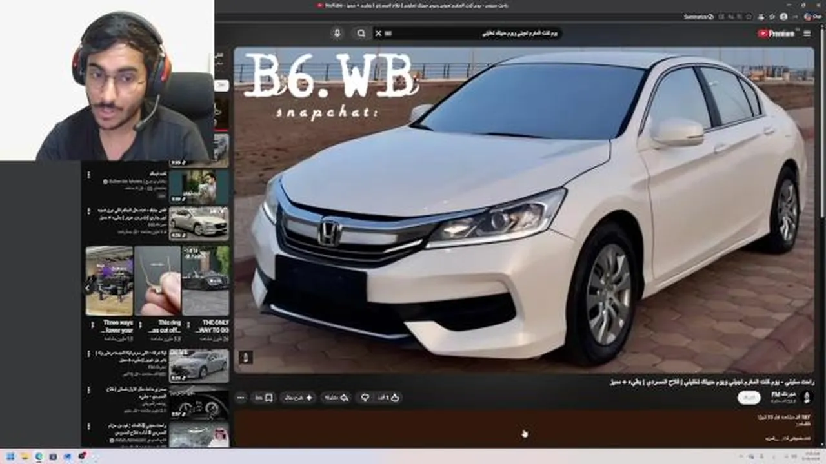Screen dimensions: 826x464
Task: Click the video player showing white Honda
Action: click(x=524, y=210)
